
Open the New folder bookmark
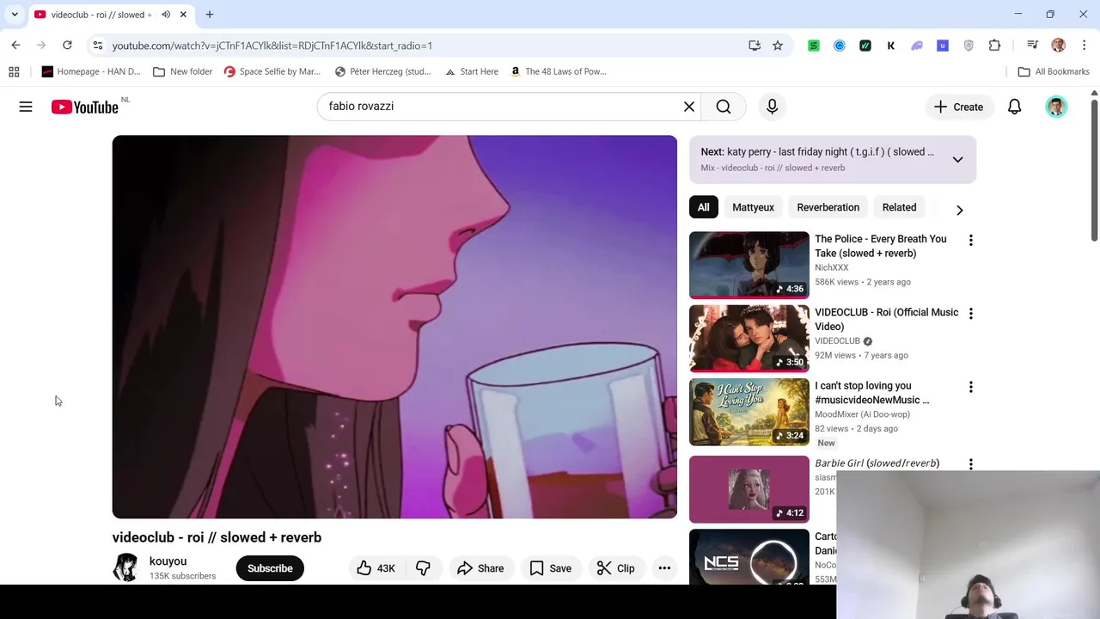(x=182, y=71)
